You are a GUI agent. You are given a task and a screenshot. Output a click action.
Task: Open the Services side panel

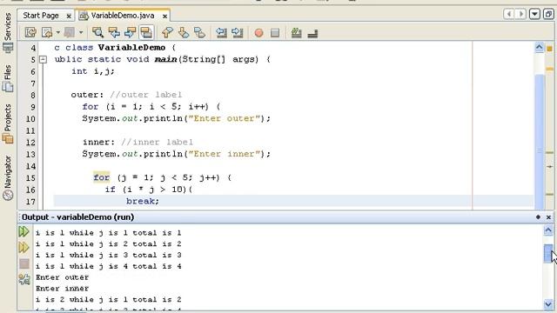[x=8, y=32]
